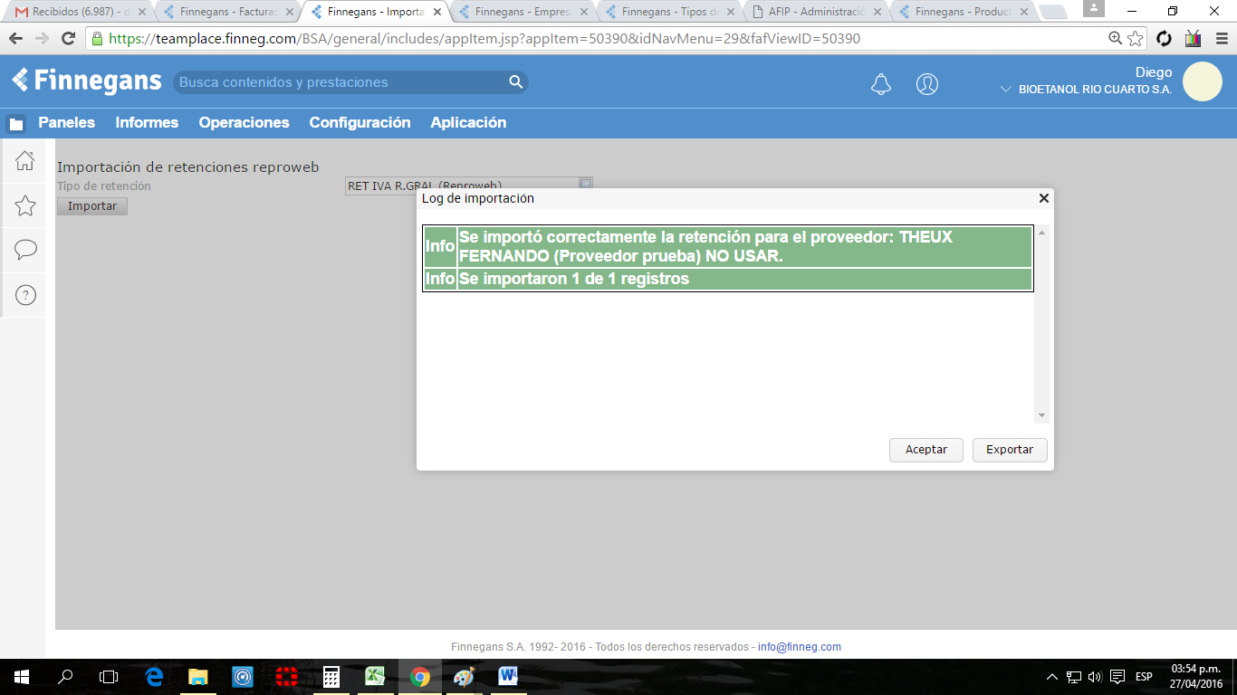The height and width of the screenshot is (695, 1237).
Task: Close the Log de importación dialog
Action: [x=1043, y=198]
